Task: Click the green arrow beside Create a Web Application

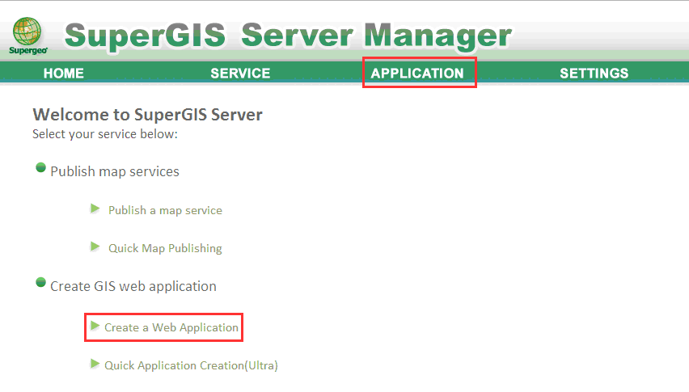Action: coord(95,325)
